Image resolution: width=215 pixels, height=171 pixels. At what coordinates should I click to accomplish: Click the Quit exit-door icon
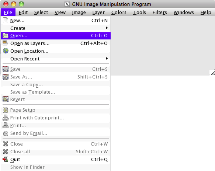pyautogui.click(x=6, y=159)
